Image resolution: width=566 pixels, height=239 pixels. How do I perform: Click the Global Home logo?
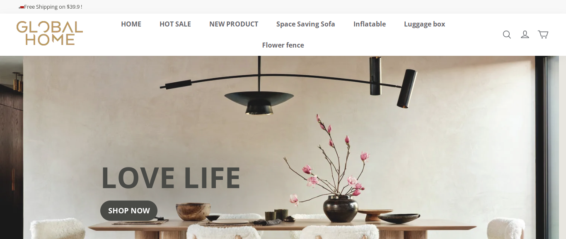click(50, 33)
